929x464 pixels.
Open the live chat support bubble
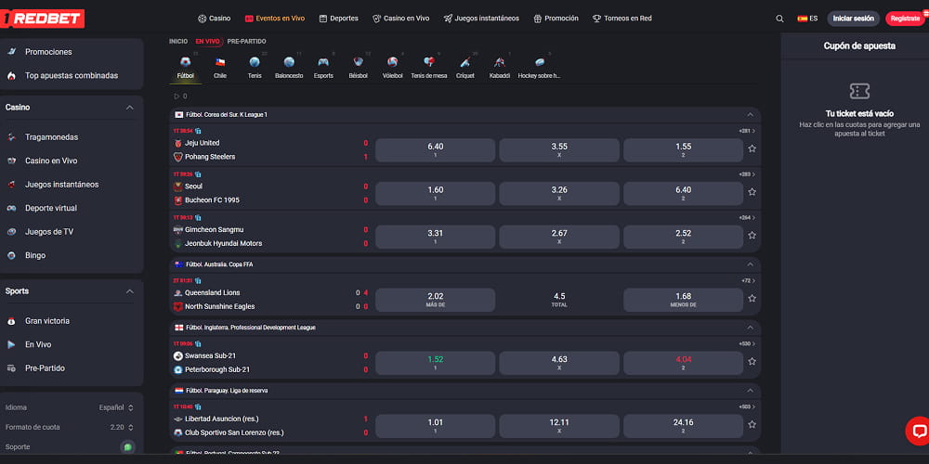coord(919,431)
